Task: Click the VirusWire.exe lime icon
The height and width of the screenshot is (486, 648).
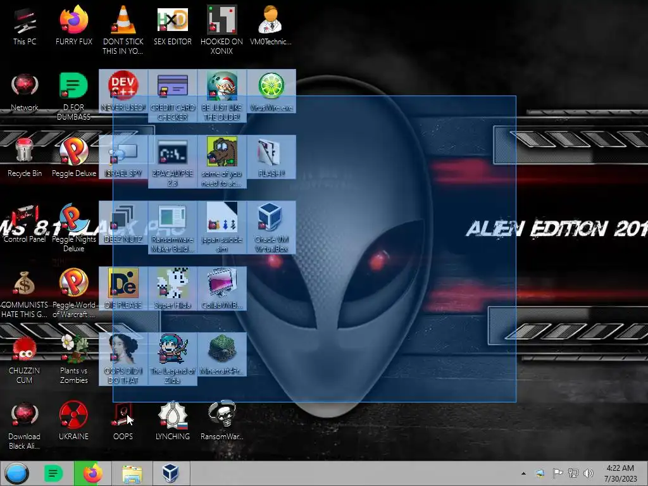Action: (271, 92)
